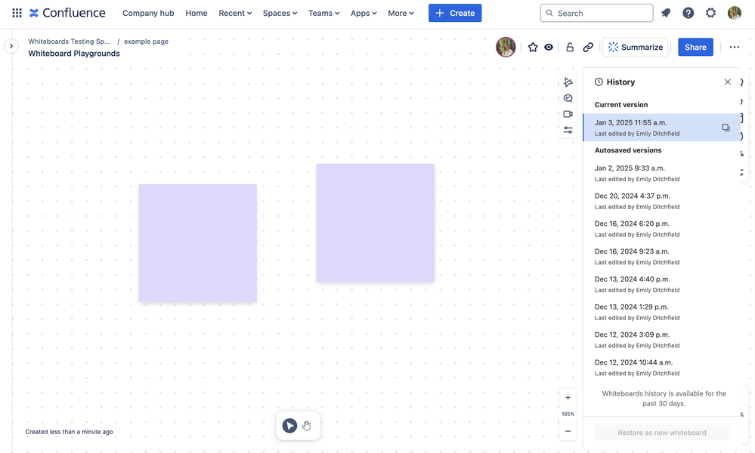
Task: Select version Dec 13, 2024 1:29 p.m.
Action: click(661, 312)
